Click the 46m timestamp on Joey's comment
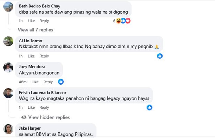 23,82
